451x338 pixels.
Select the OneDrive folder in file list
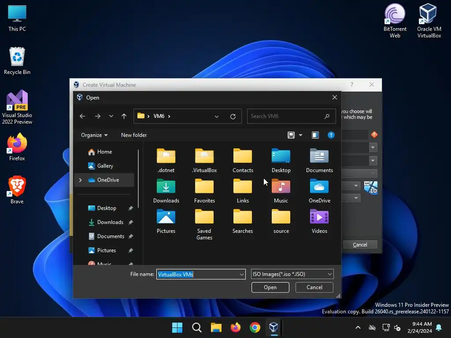(319, 191)
